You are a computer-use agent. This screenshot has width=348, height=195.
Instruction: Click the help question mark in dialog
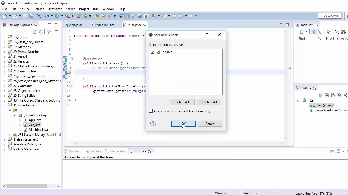pyautogui.click(x=153, y=123)
